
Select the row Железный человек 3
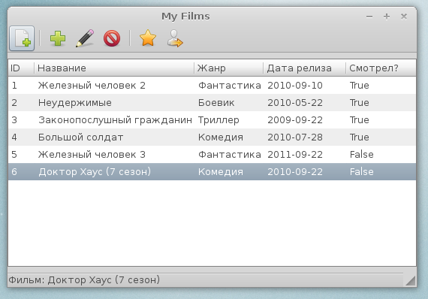212,154
